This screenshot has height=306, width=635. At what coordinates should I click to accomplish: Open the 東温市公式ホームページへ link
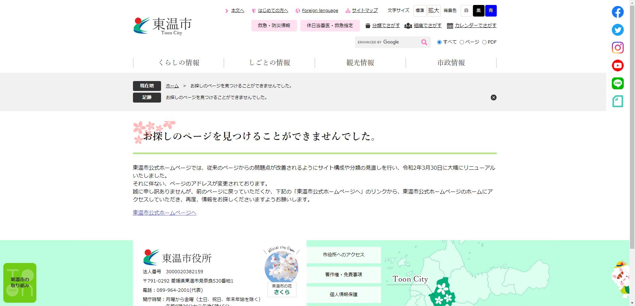pyautogui.click(x=164, y=213)
